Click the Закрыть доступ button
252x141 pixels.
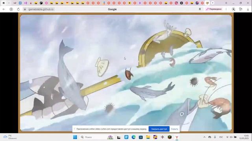[x=159, y=129]
